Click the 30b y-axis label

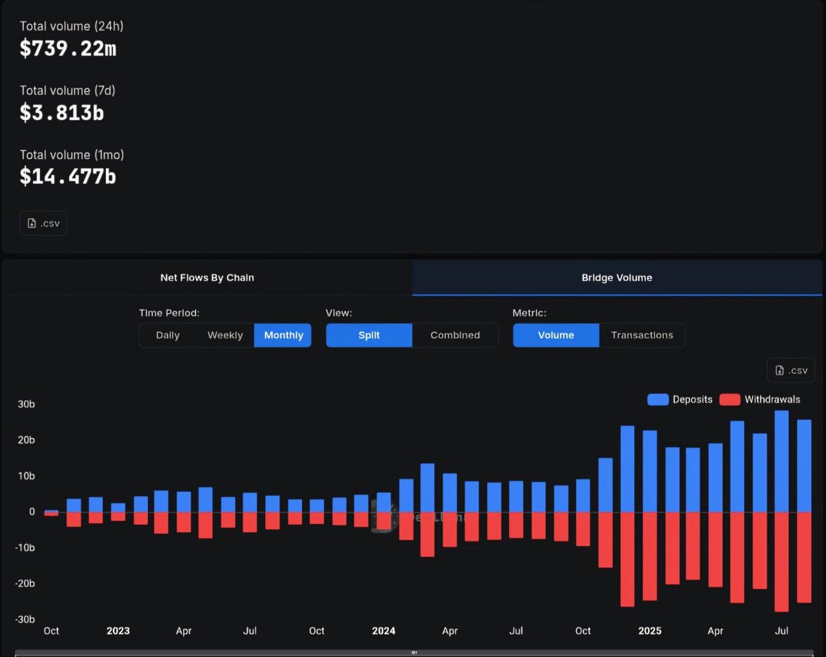26,404
